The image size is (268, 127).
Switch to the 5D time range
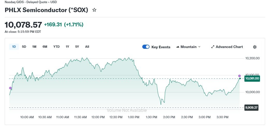tap(24, 47)
